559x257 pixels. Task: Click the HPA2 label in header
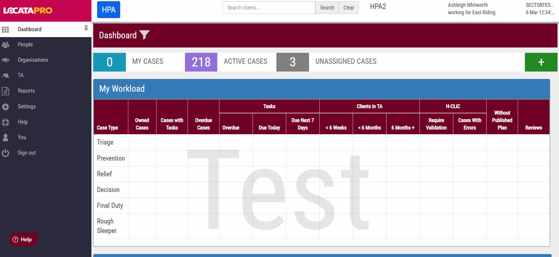point(378,7)
